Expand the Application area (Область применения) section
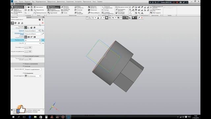This screenshot has height=119, width=211. click(x=27, y=64)
